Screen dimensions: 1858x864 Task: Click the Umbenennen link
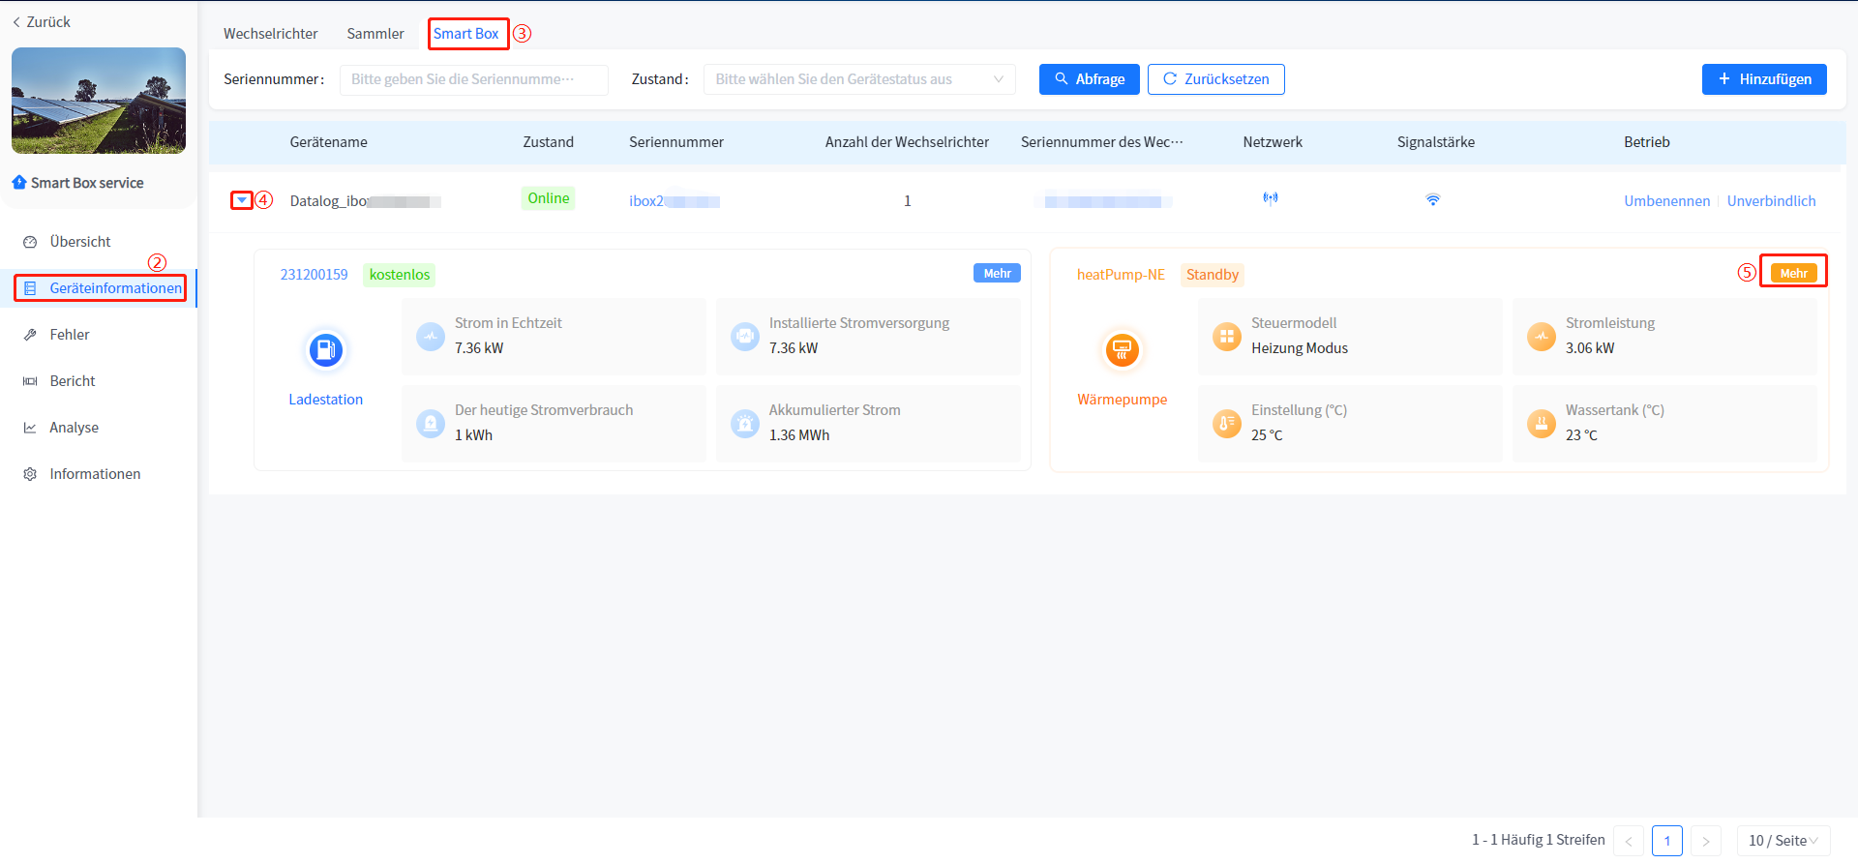click(1667, 201)
